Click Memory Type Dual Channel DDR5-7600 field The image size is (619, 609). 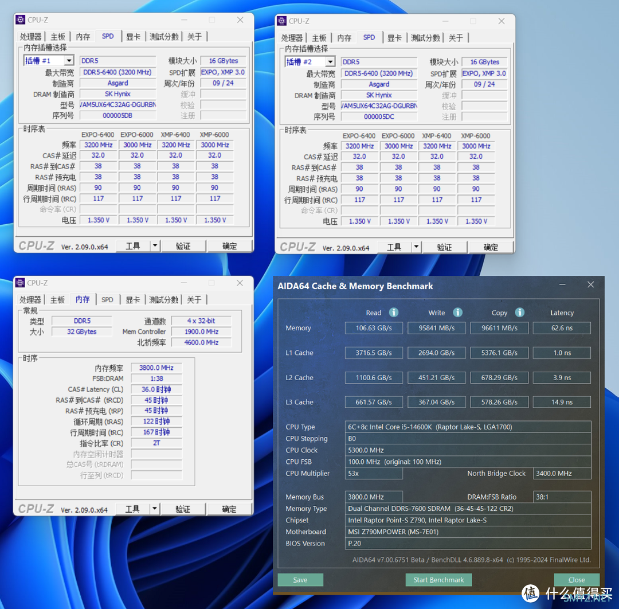pos(468,509)
